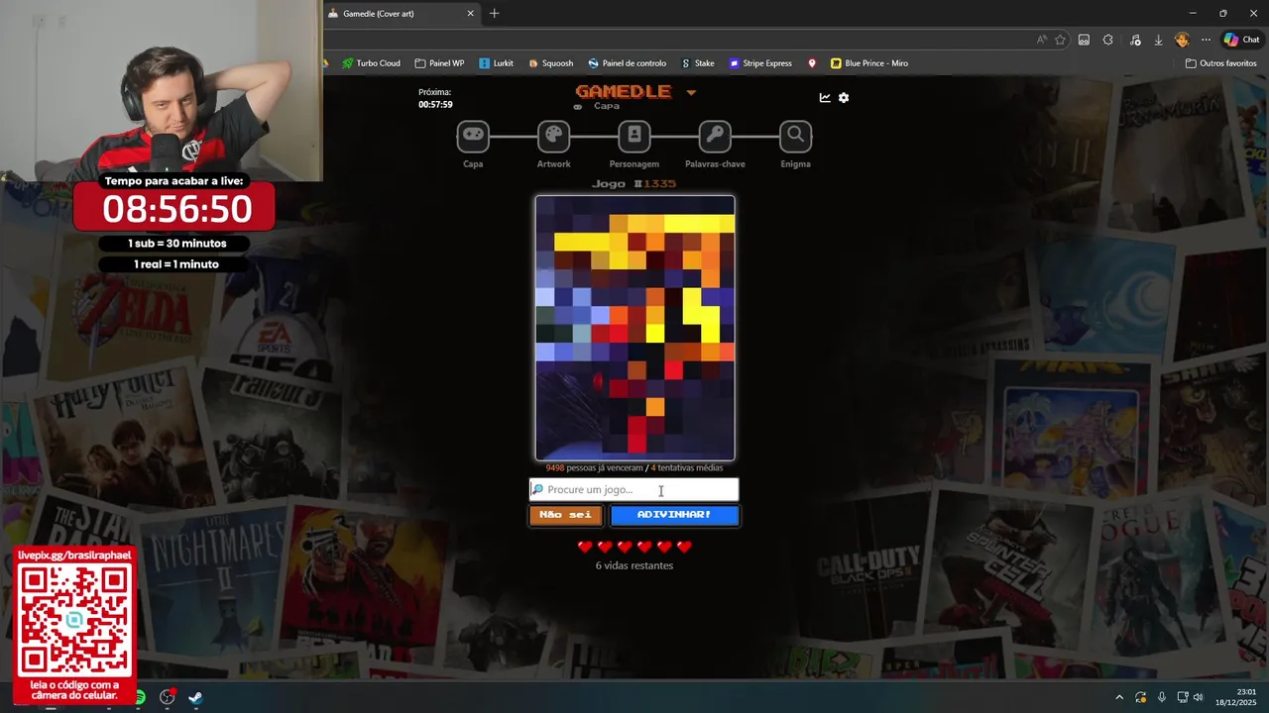Select the Personagem character mode icon
Viewport: 1269px width, 713px height.
pyautogui.click(x=634, y=136)
